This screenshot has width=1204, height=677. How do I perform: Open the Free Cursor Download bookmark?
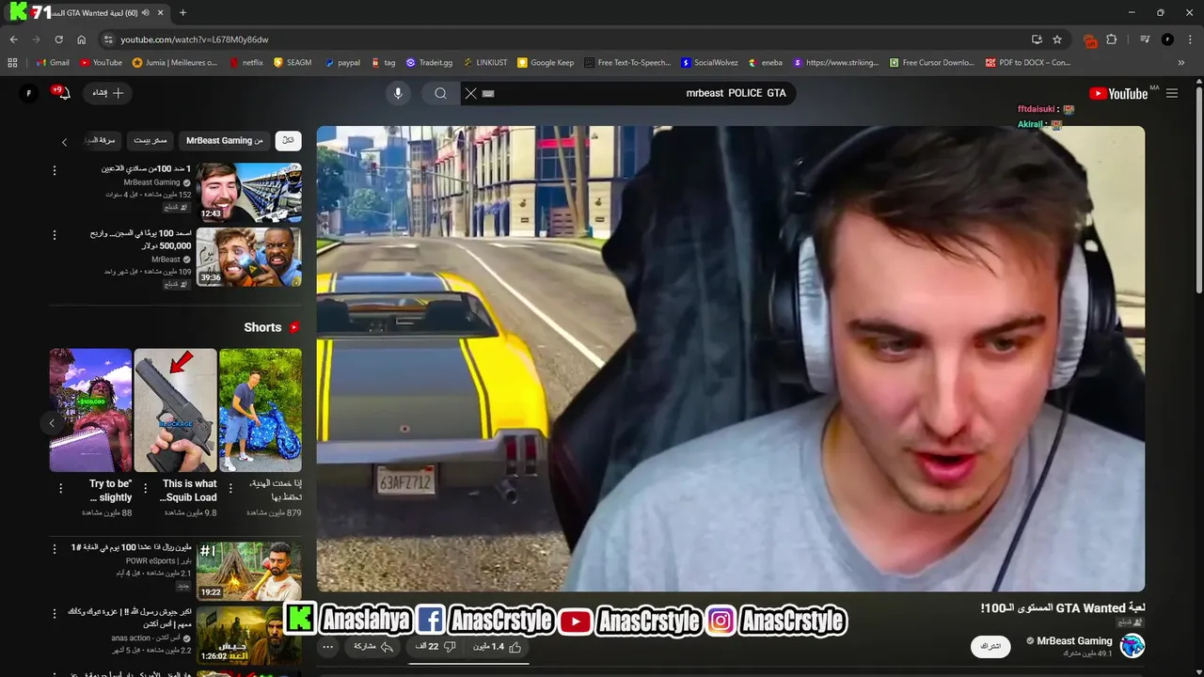(x=932, y=63)
